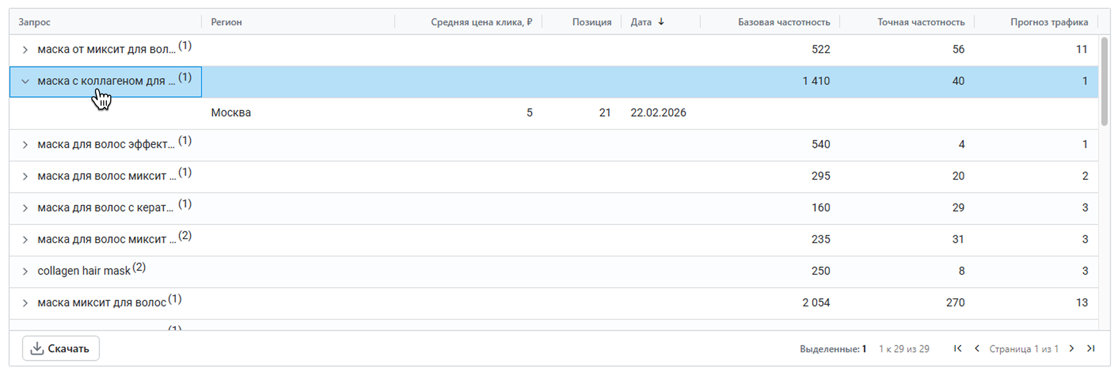Jump to last page icon

point(1091,349)
